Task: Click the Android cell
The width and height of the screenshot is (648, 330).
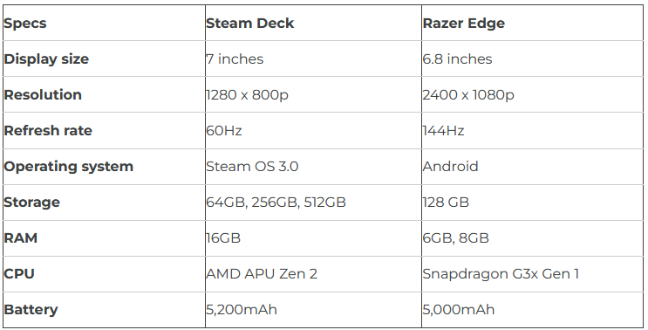Action: point(532,167)
